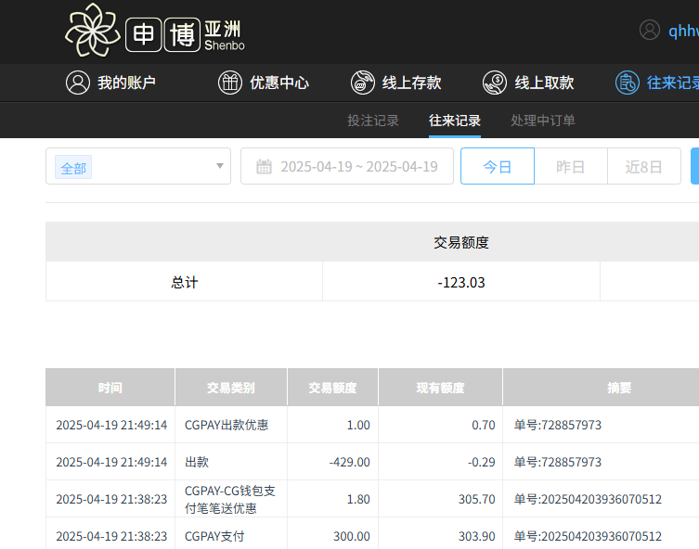This screenshot has height=549, width=699.
Task: Select the 往来记录 tab
Action: click(455, 121)
